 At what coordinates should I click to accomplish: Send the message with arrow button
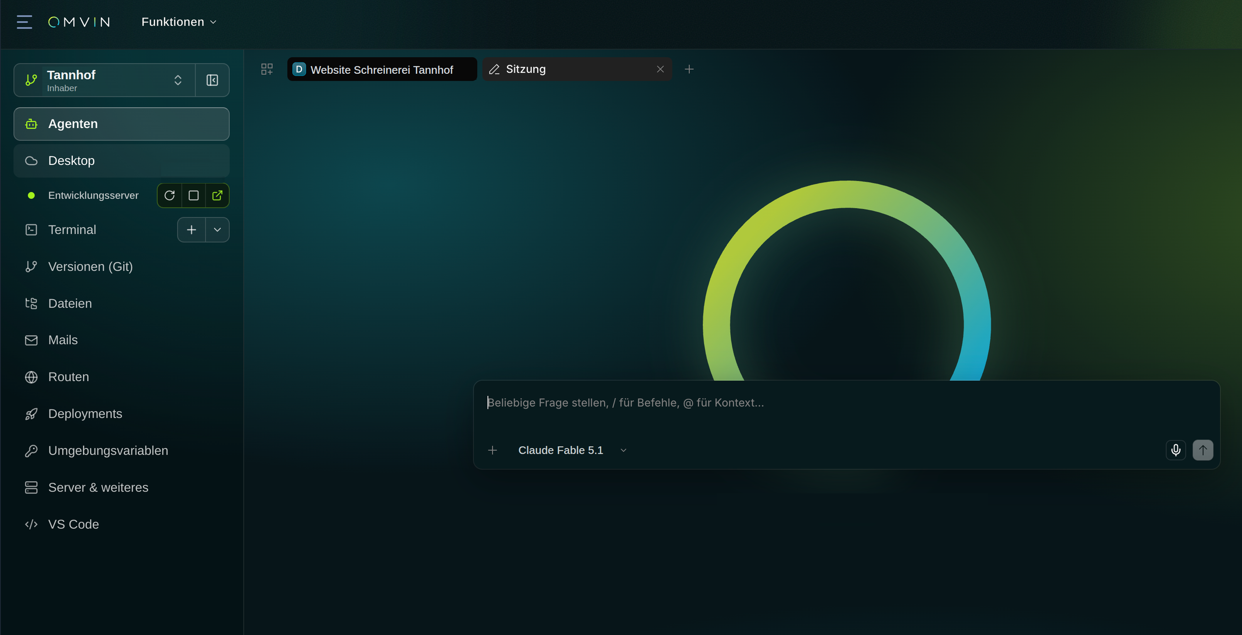[1203, 450]
